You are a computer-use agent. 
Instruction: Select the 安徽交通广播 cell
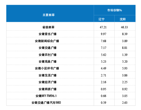pos(48,48)
